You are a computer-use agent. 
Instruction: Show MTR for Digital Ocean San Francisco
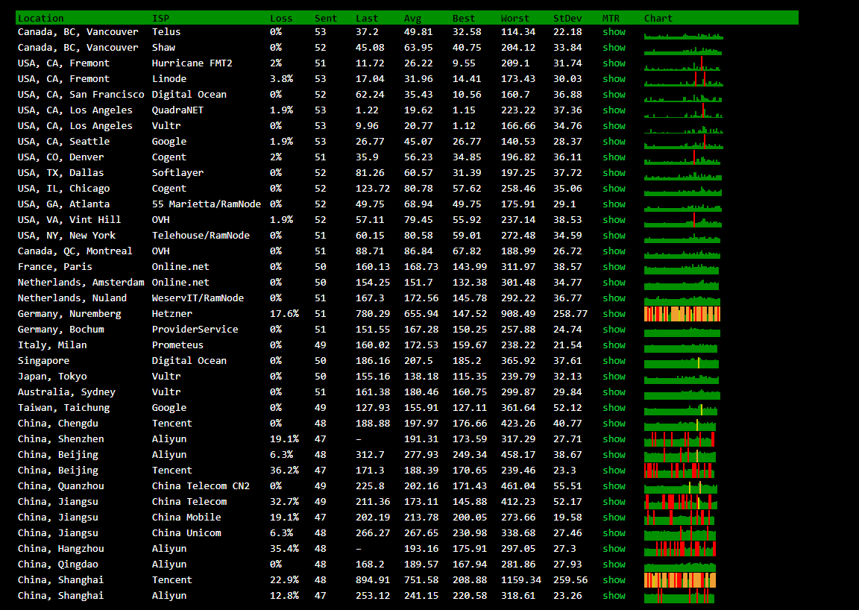[x=614, y=95]
